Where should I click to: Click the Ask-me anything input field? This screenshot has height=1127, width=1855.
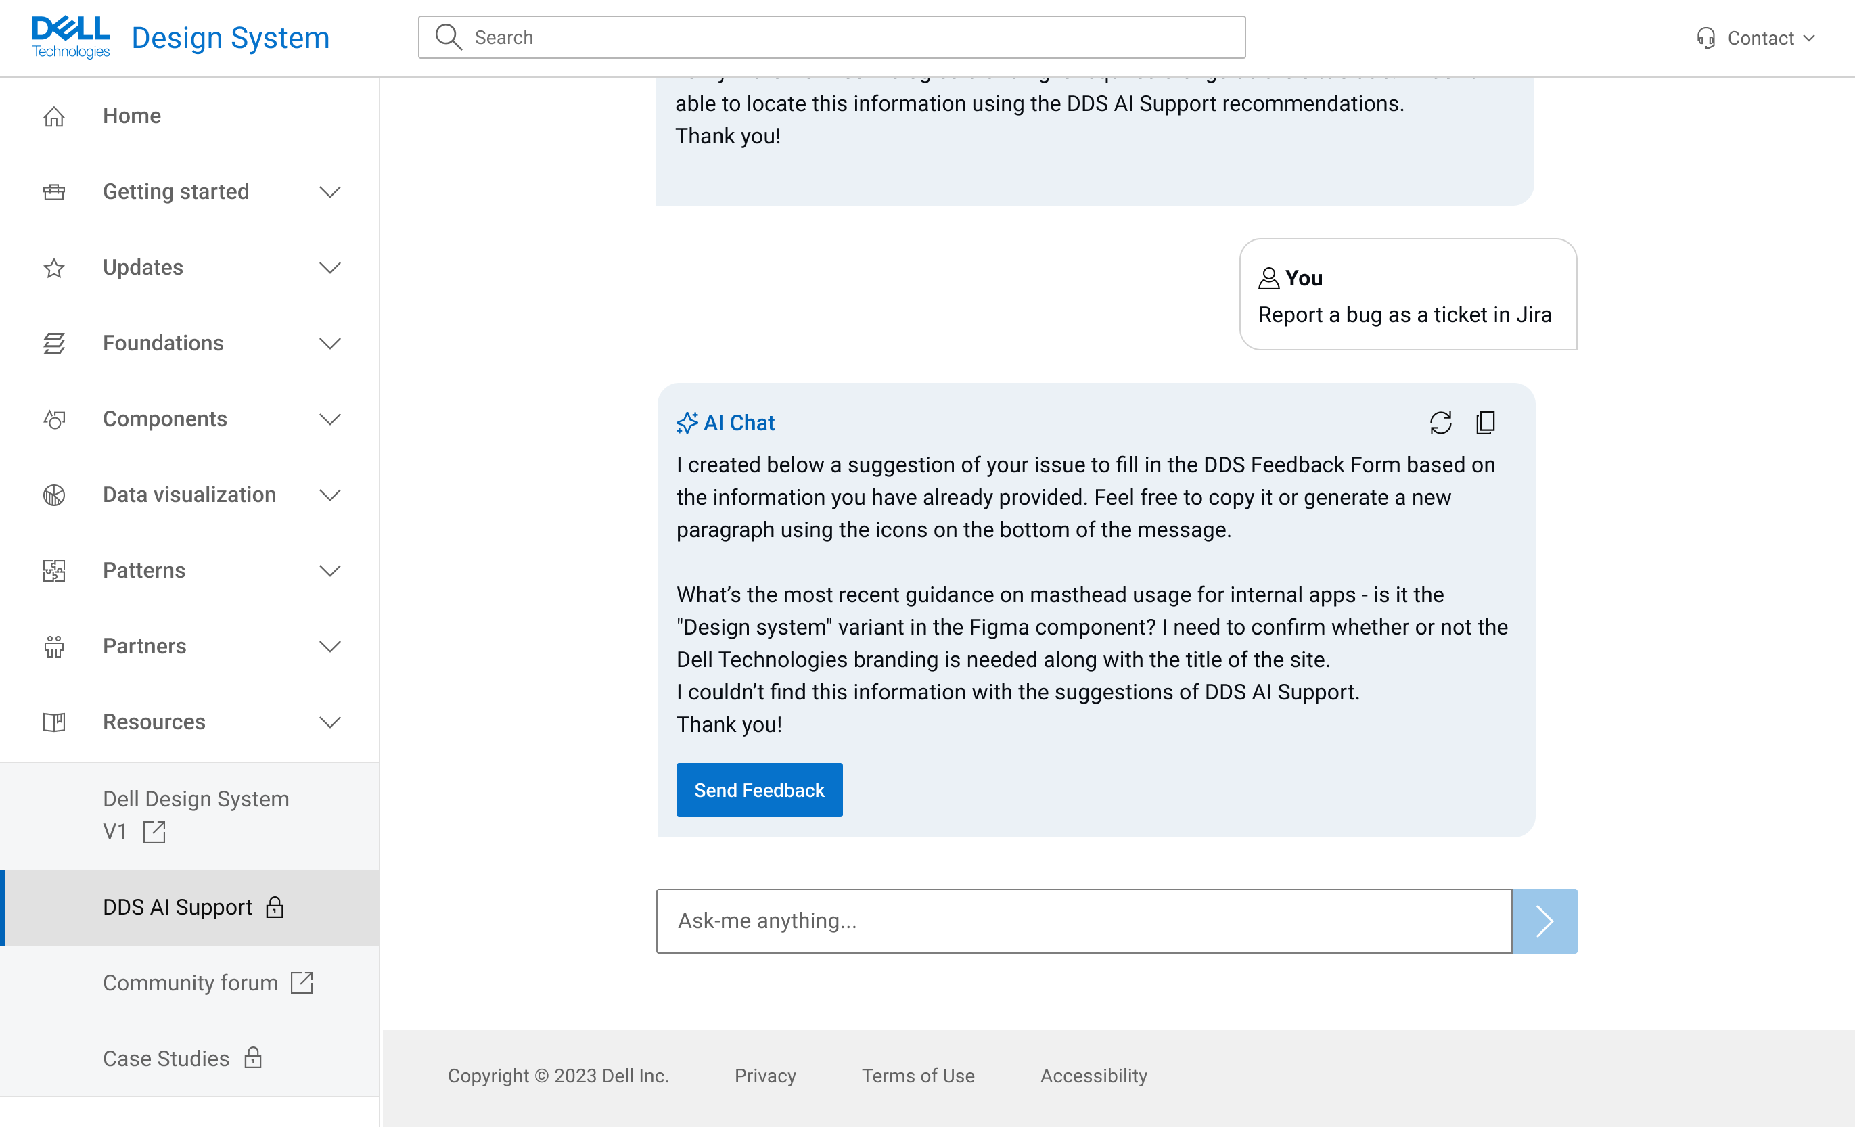pyautogui.click(x=1083, y=921)
